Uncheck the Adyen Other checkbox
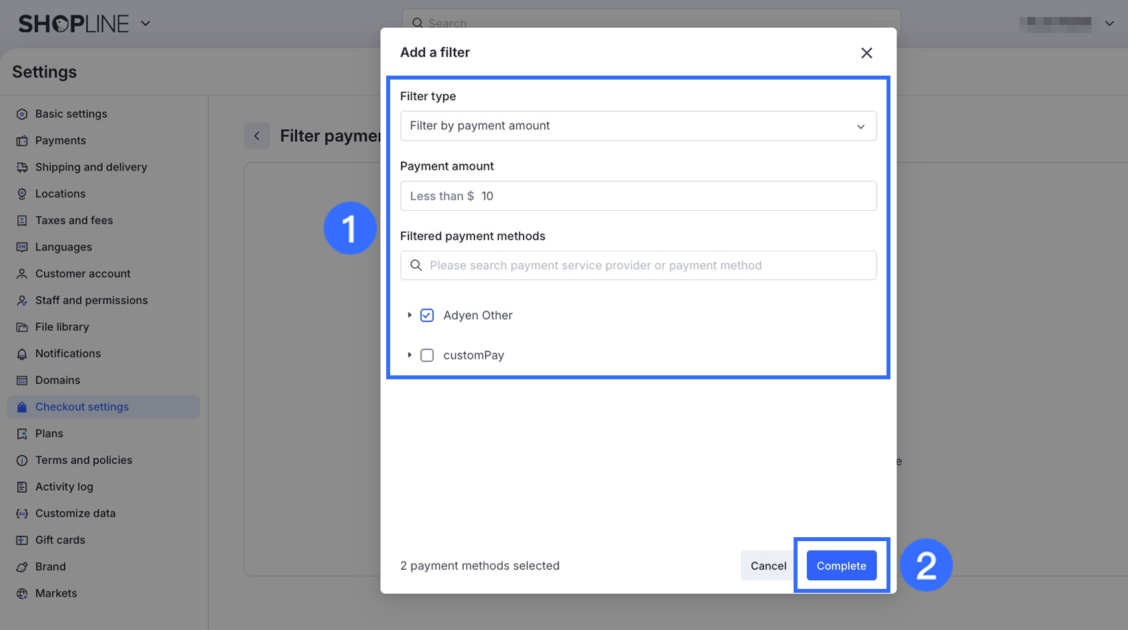This screenshot has height=630, width=1128. (427, 316)
